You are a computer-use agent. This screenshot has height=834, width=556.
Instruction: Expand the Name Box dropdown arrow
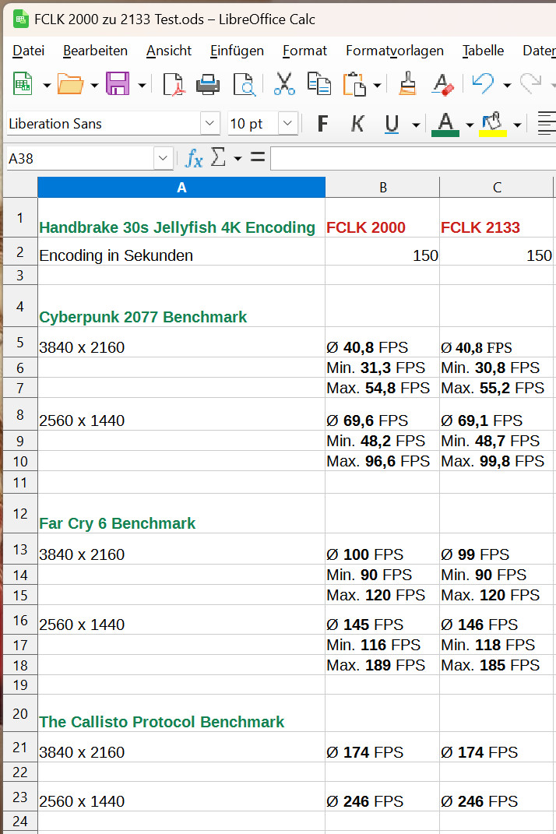pyautogui.click(x=163, y=159)
